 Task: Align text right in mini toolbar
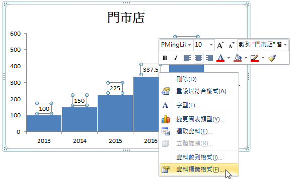point(209,58)
